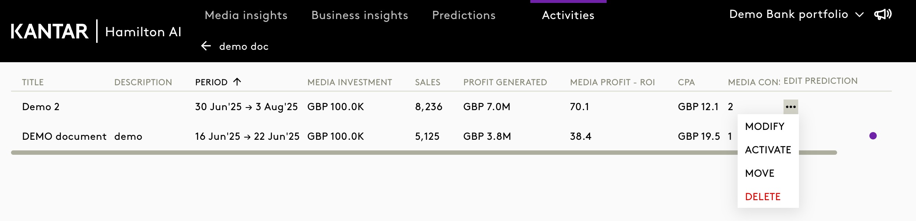Image resolution: width=916 pixels, height=221 pixels.
Task: Click the purple status dot
Action: click(x=873, y=136)
